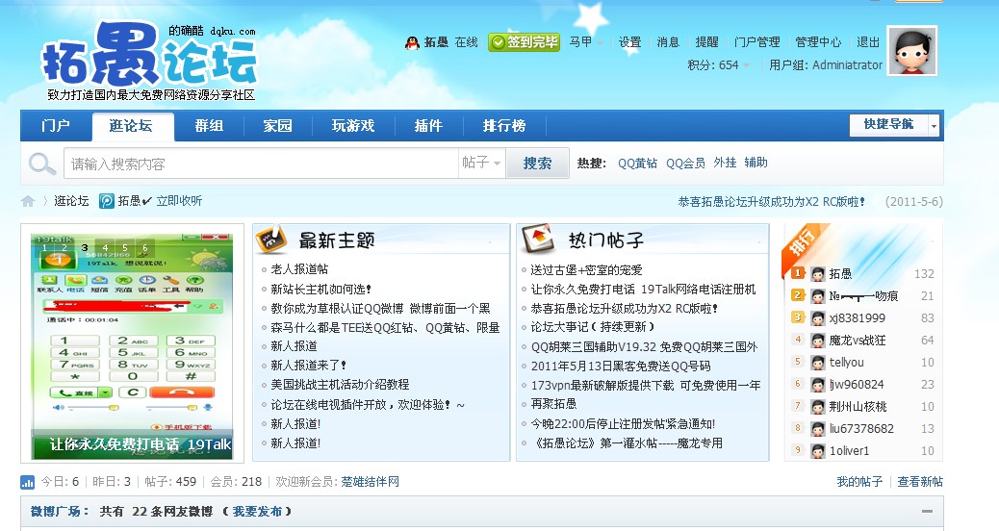Select slide 5 on the image slideshow

(x=125, y=247)
